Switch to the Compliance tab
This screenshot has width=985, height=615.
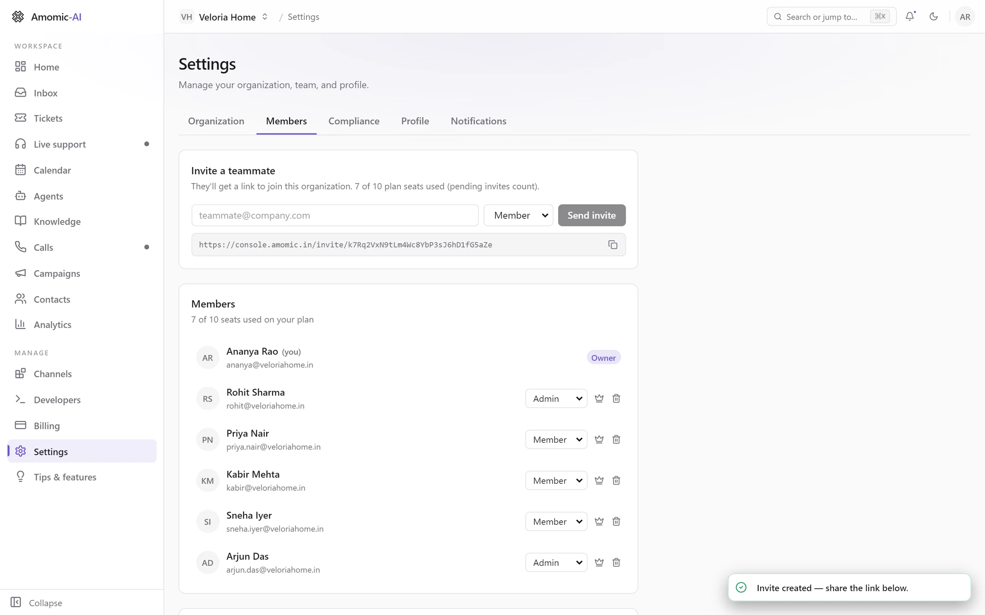354,121
